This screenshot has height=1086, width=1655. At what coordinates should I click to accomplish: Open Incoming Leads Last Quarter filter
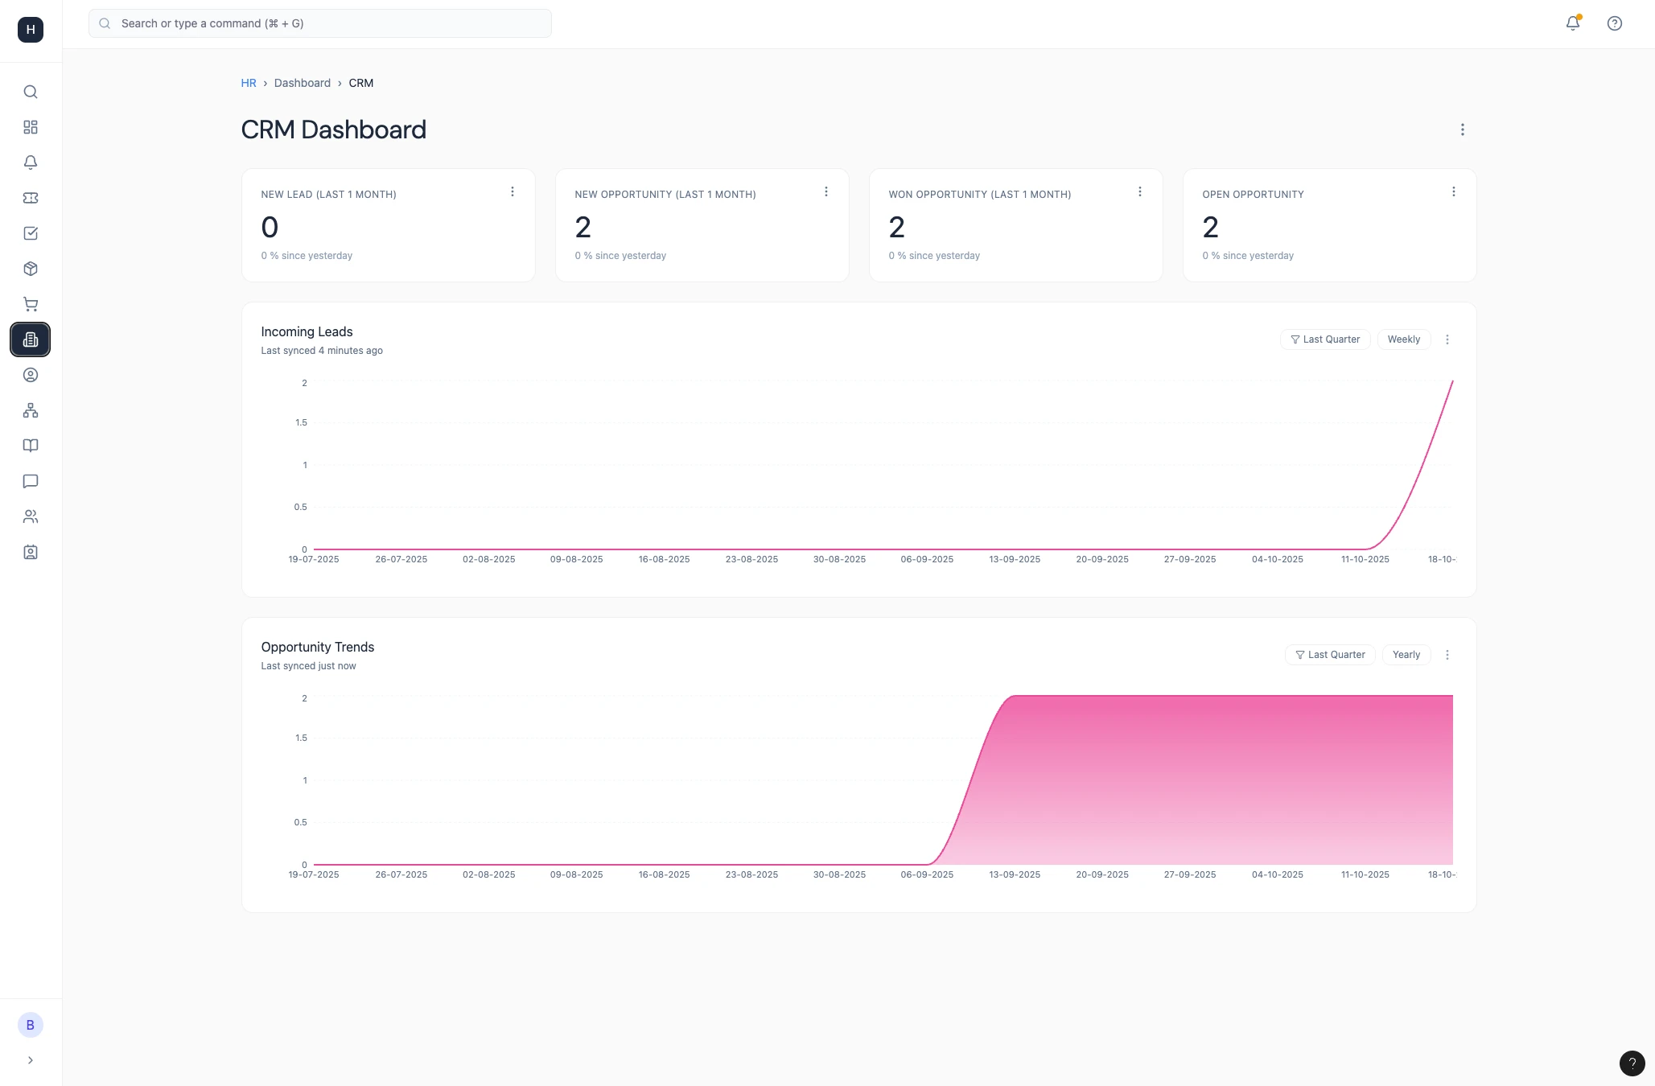pos(1325,339)
